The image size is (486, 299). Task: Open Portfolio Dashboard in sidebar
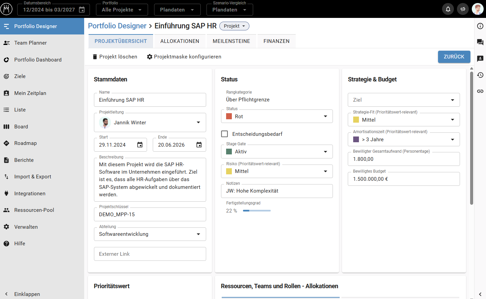click(x=42, y=60)
